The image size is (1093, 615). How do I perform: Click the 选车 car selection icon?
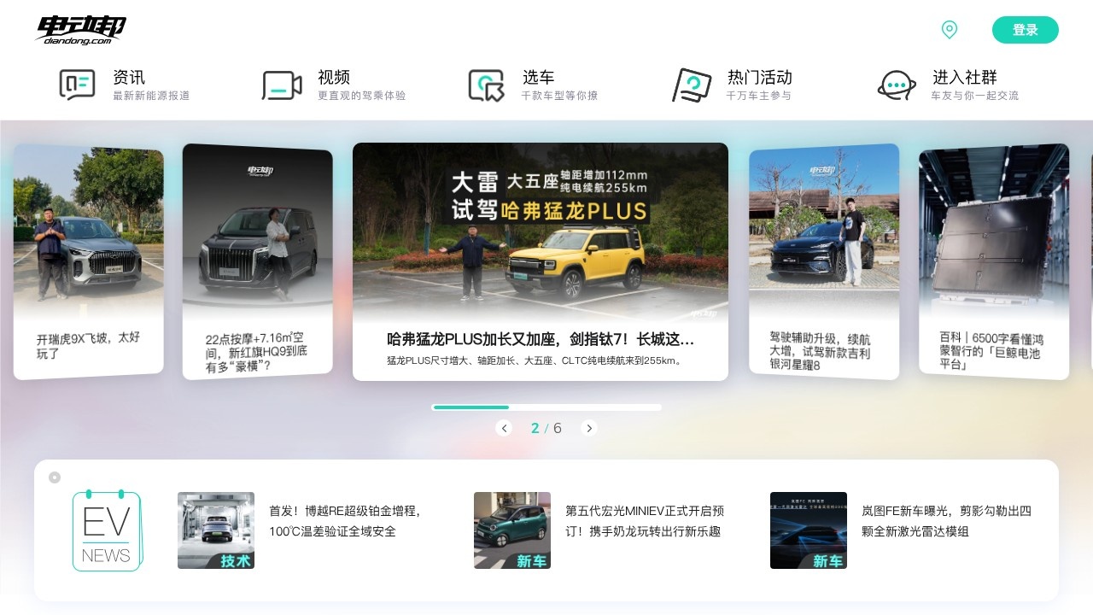pyautogui.click(x=487, y=85)
